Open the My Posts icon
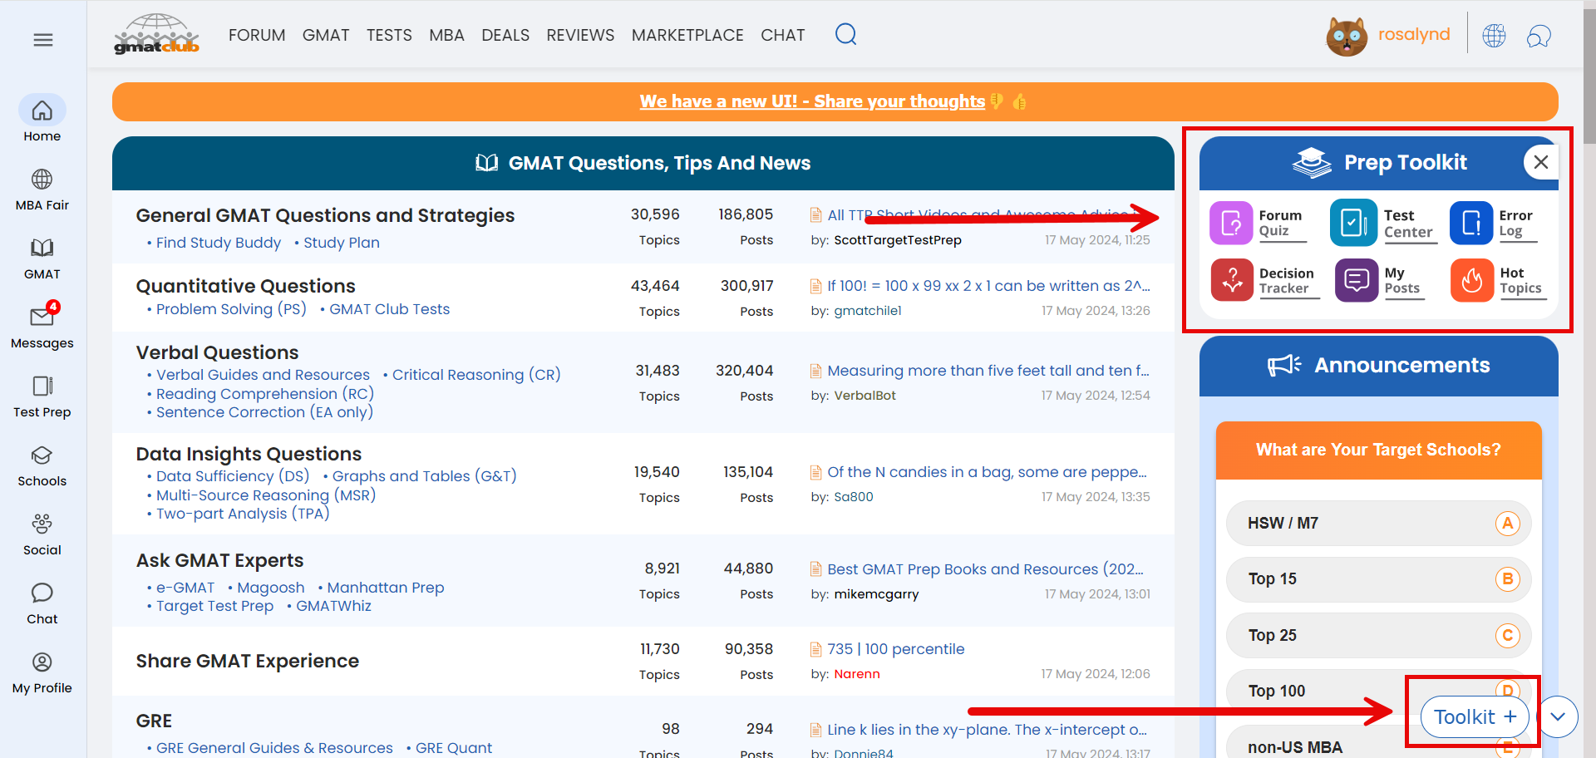 pyautogui.click(x=1357, y=280)
